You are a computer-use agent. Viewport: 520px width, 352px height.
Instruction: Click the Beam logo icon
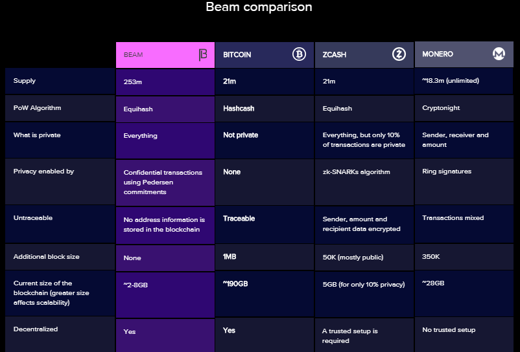pos(203,55)
